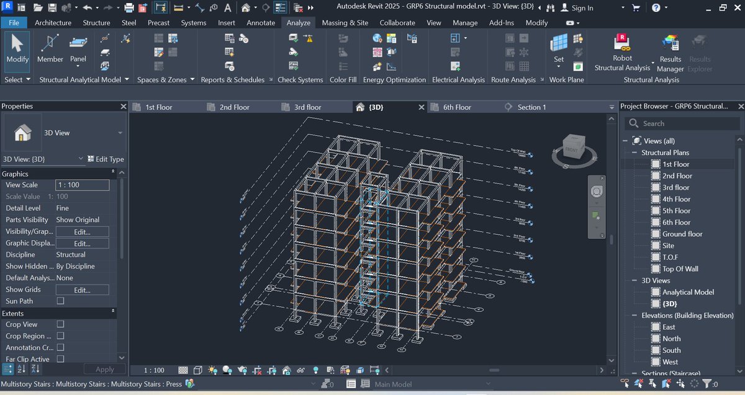Open the shopping cart icon in title bar
745x395 pixels.
tap(636, 8)
